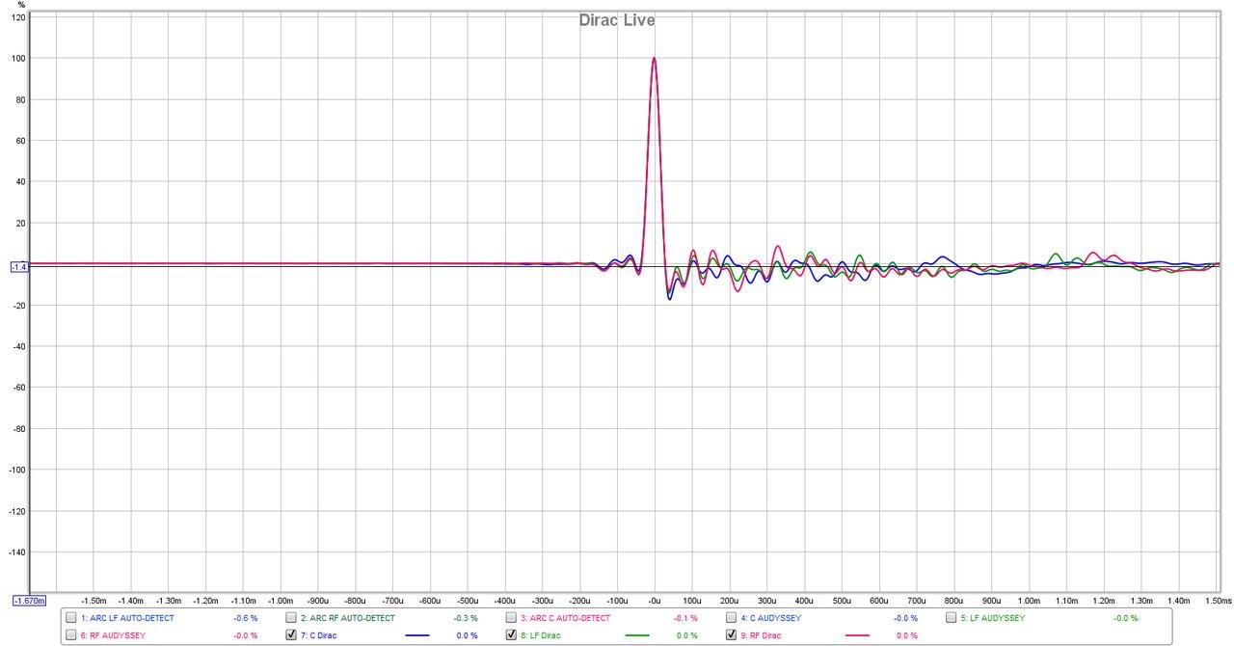The height and width of the screenshot is (646, 1234).
Task: Click the 'Dirac Live' graph title
Action: tap(617, 19)
